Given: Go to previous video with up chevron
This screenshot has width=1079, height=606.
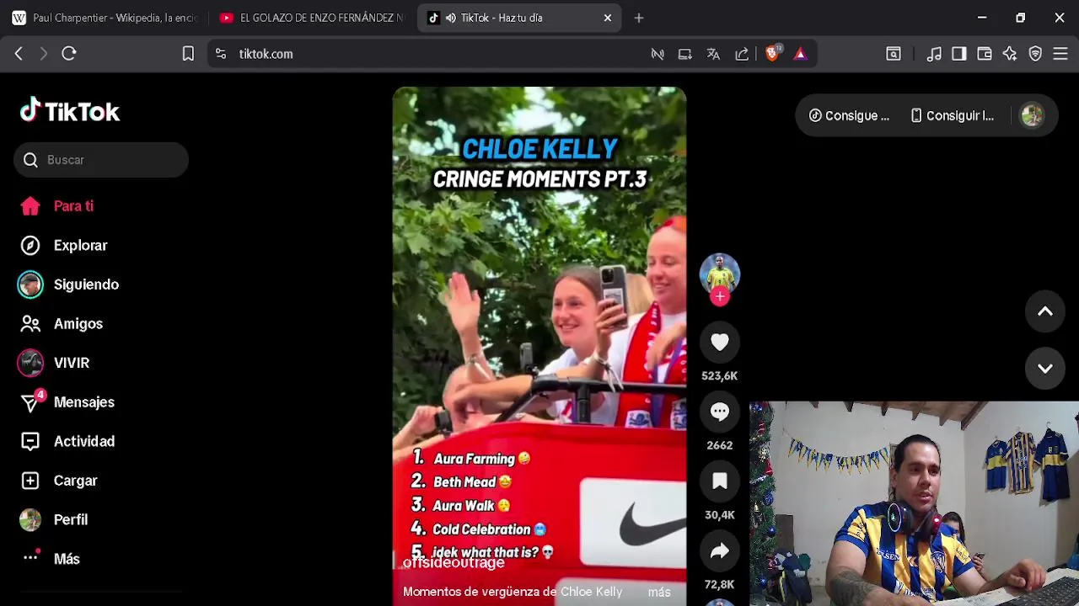Looking at the screenshot, I should click(x=1045, y=312).
